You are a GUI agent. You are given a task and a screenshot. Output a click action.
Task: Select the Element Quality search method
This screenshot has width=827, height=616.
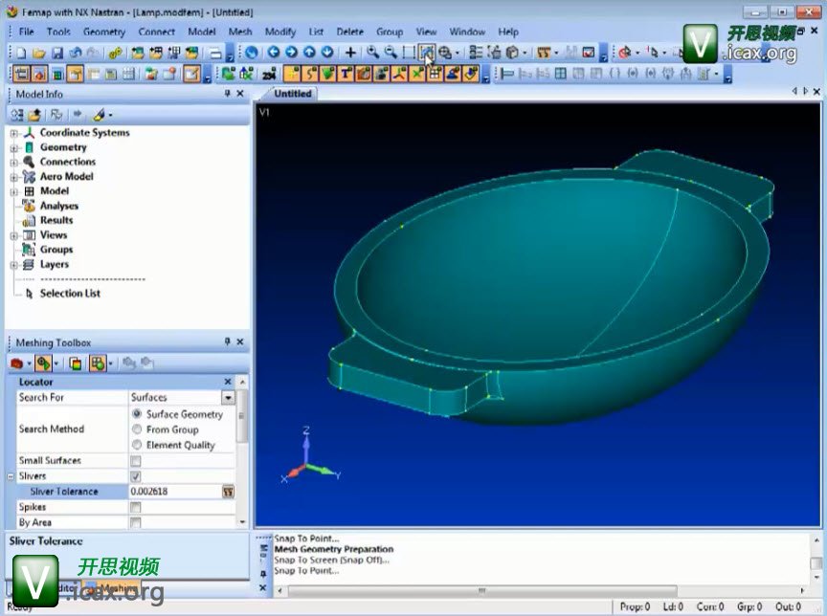137,445
